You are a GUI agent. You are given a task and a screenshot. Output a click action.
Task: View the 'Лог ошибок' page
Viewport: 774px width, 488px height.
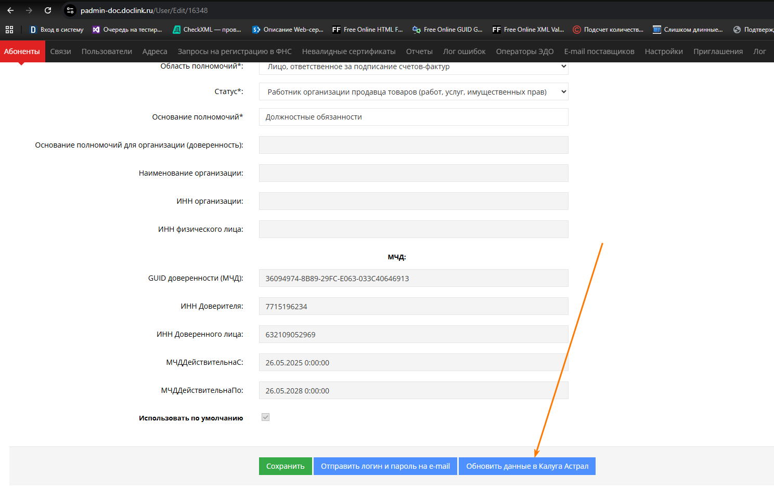465,51
